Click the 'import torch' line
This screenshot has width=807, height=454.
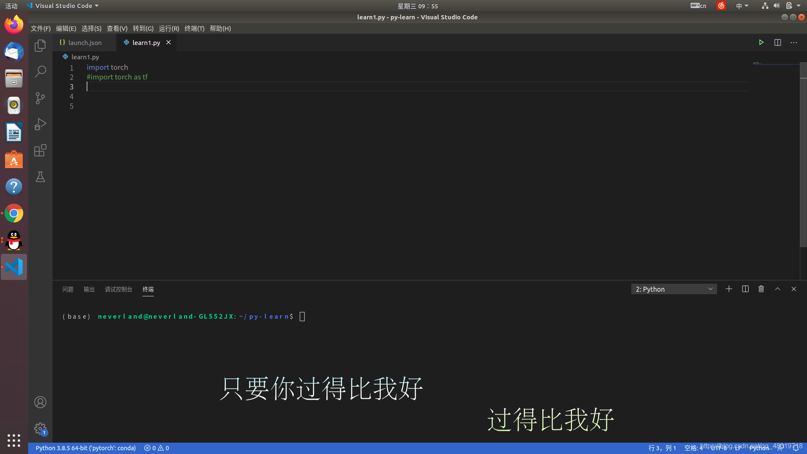pos(107,67)
